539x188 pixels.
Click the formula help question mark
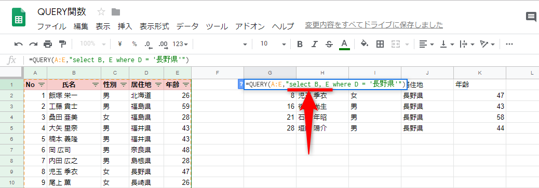point(241,85)
